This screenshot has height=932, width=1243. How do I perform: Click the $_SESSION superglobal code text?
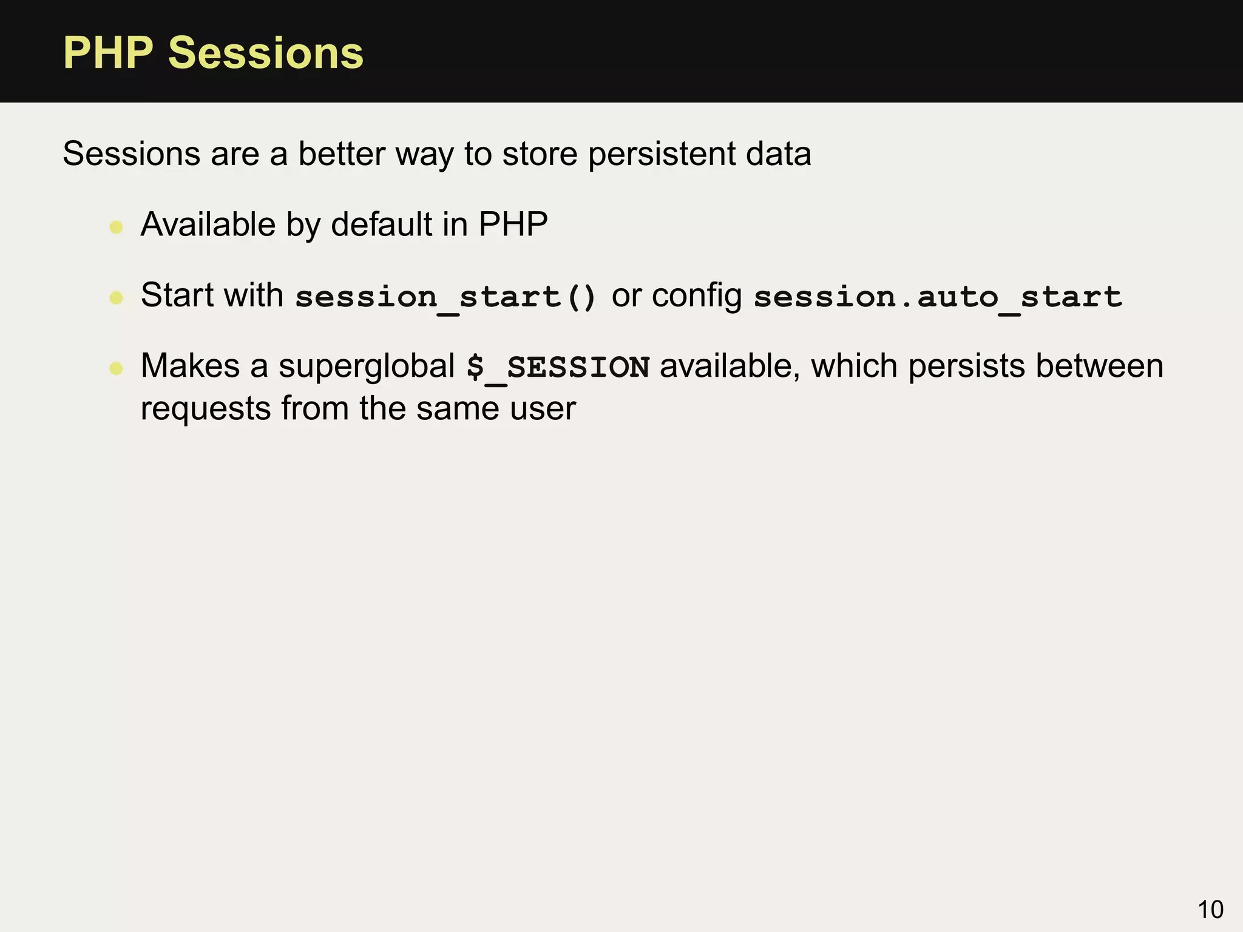tap(558, 367)
